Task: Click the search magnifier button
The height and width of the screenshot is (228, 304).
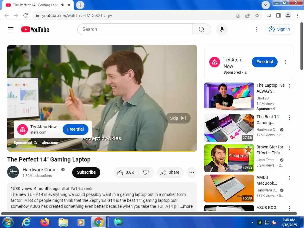Action: pyautogui.click(x=202, y=29)
